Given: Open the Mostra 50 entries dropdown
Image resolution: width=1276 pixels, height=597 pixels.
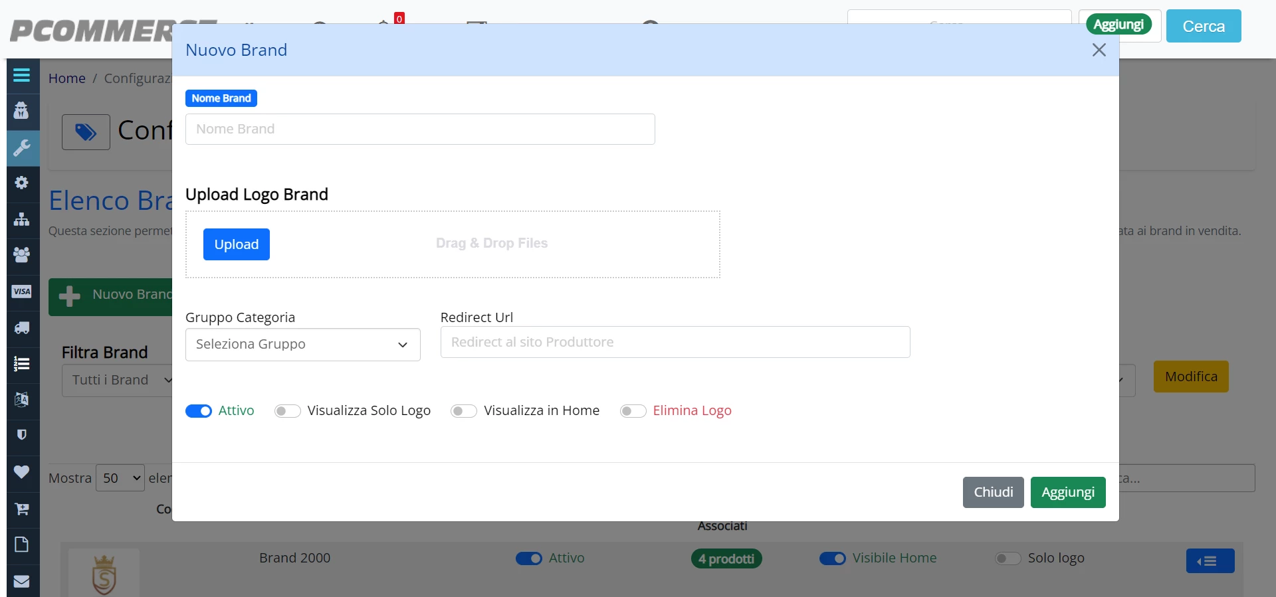Looking at the screenshot, I should click(x=120, y=478).
